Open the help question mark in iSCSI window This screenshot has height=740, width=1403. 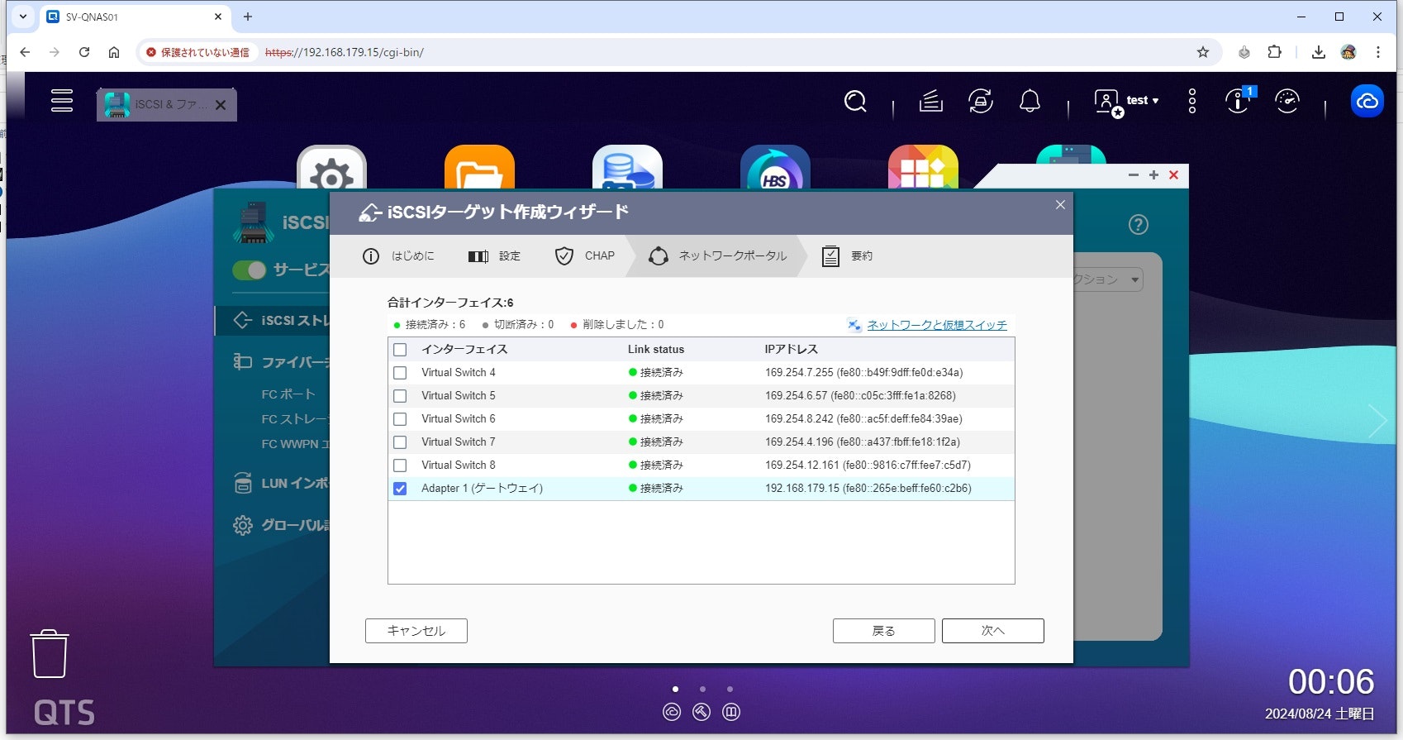pyautogui.click(x=1139, y=225)
